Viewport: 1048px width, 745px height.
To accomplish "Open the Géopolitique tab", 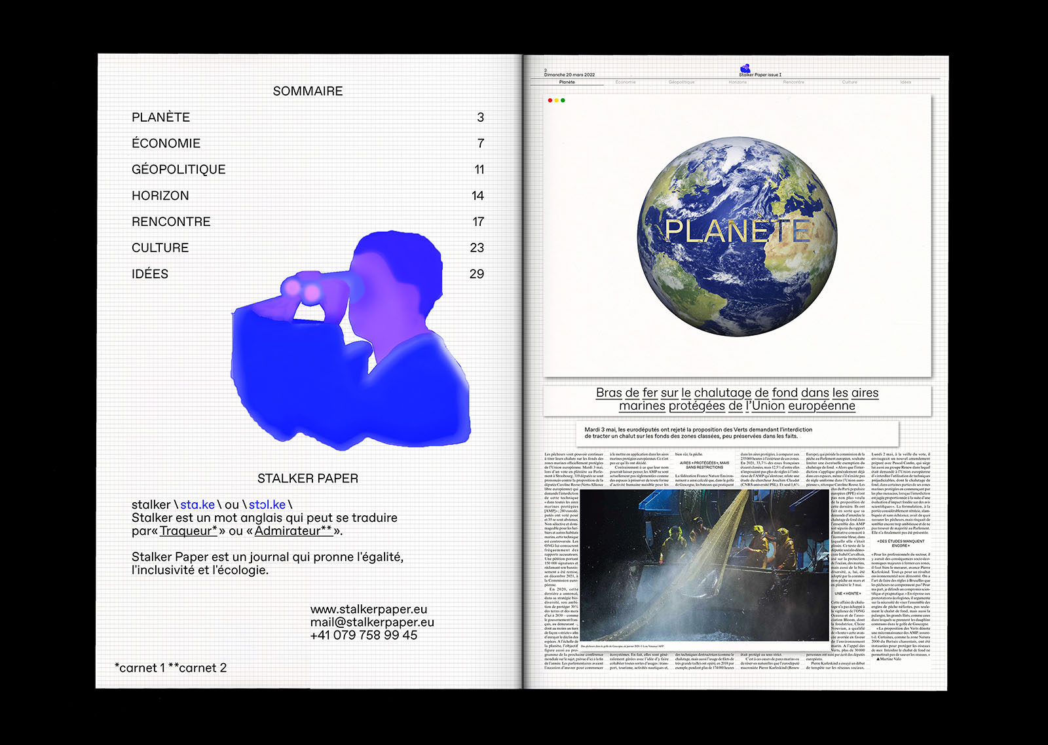I will [x=681, y=82].
